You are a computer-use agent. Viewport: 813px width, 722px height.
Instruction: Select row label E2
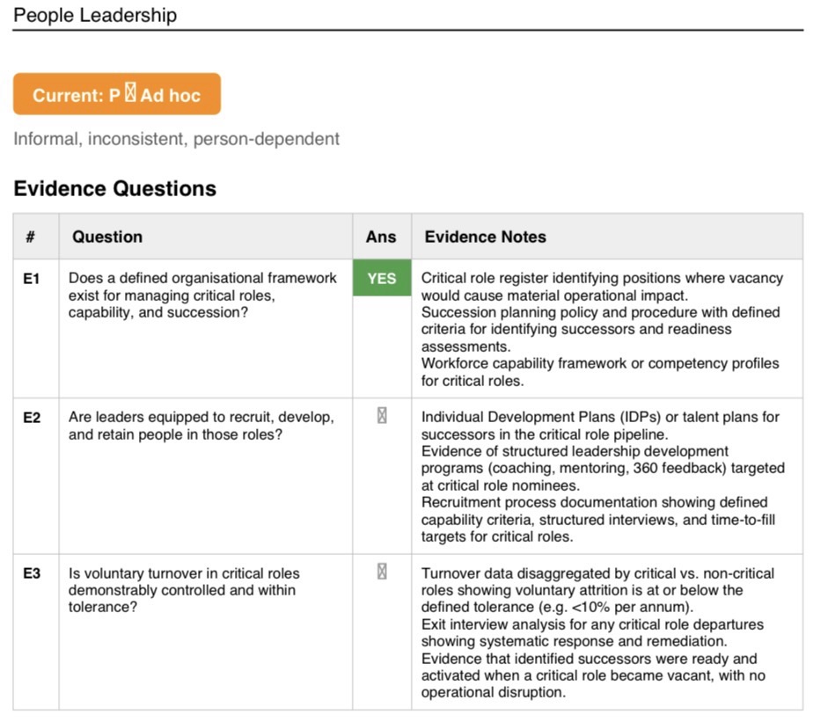coord(32,418)
